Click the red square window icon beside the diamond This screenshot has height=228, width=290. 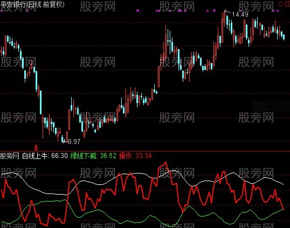288,4
